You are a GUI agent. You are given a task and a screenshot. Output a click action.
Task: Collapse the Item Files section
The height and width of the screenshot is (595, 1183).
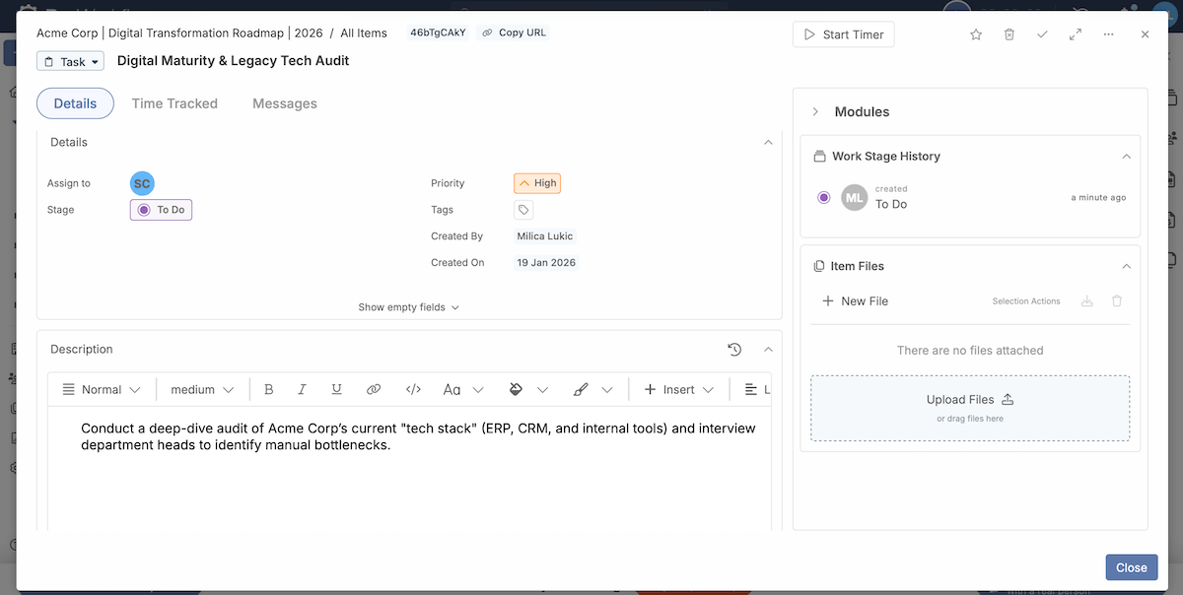click(1126, 266)
